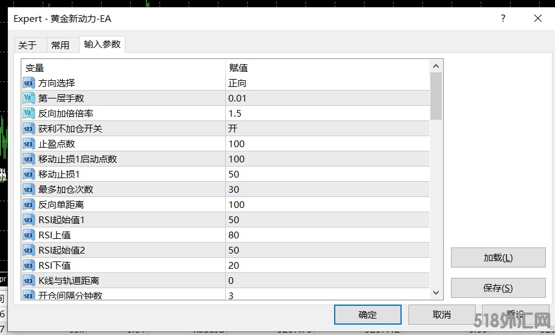555x335 pixels.
Task: Click the 80 value of RSI上值
Action: point(234,235)
